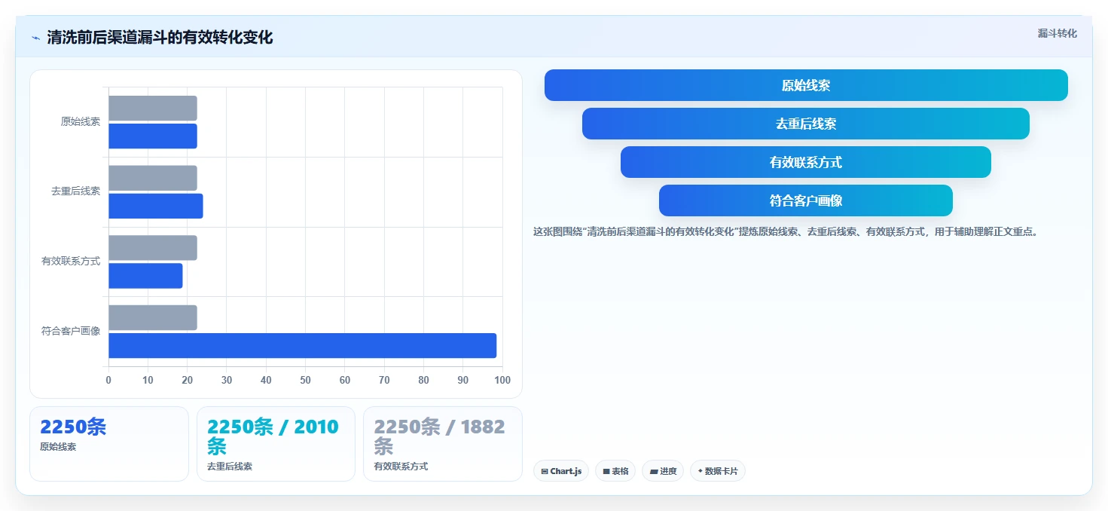Click the 60 tick on x-axis
Screen dimensions: 1108x511
click(345, 380)
